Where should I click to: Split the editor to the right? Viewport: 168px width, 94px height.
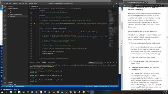[x=113, y=6]
